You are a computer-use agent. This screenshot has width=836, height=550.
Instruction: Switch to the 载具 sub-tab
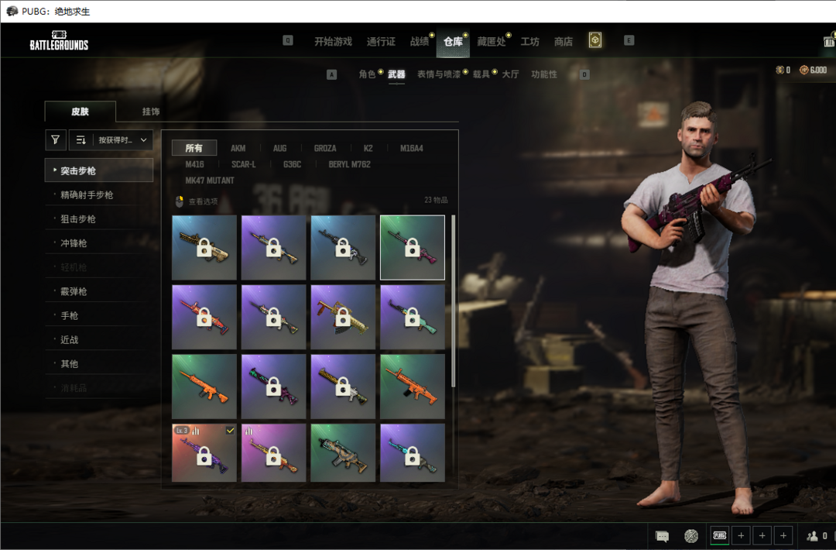[x=481, y=74]
